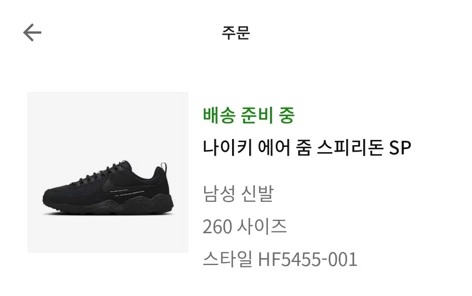Go back using the left arrow
Image resolution: width=472 pixels, height=296 pixels.
32,32
